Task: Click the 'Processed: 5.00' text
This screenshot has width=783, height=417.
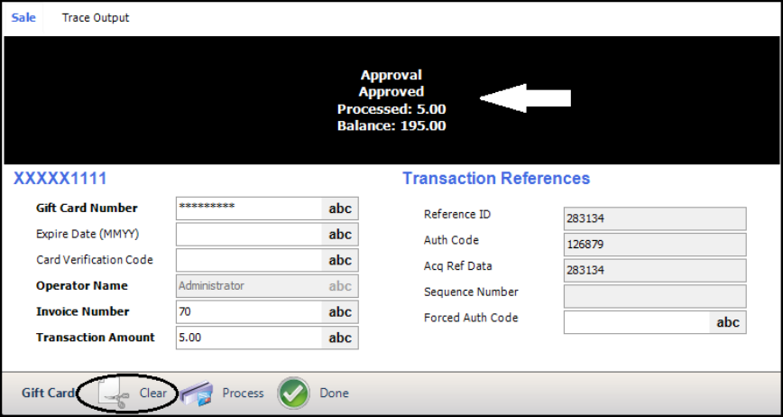Action: 391,109
